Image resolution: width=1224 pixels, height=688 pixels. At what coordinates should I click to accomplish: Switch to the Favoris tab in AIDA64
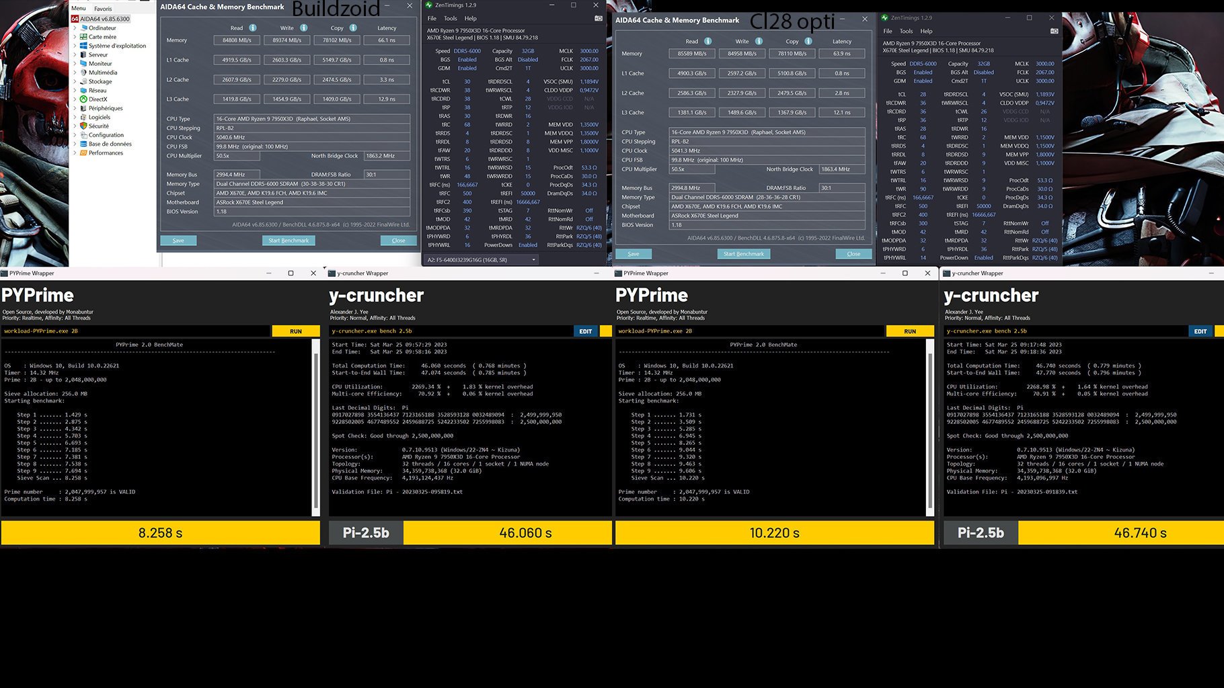(103, 9)
